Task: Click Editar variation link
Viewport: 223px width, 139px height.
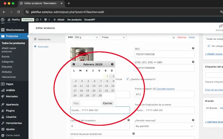Action: pos(192,38)
